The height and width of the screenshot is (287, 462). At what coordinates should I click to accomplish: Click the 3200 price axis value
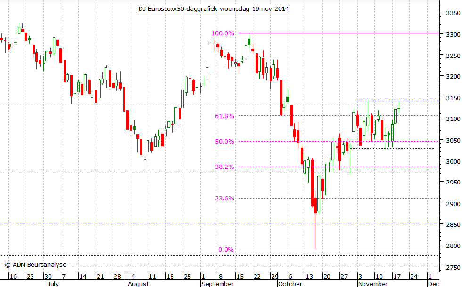[453, 76]
